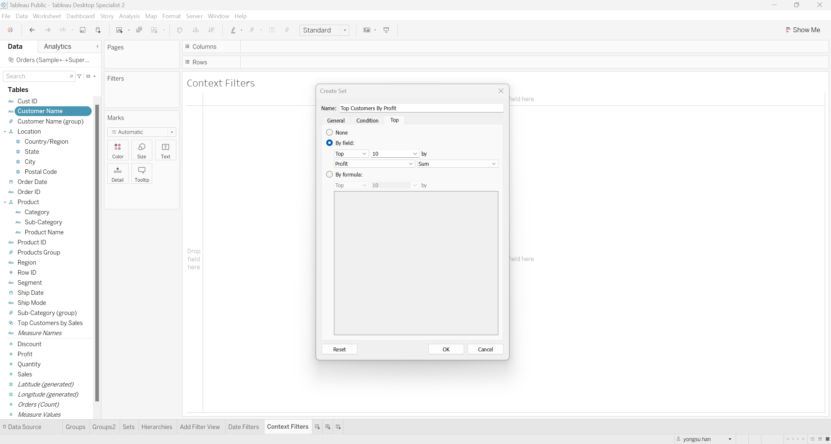Viewport: 831px width, 444px height.
Task: Click the filter icon beside Search
Action: 79,76
